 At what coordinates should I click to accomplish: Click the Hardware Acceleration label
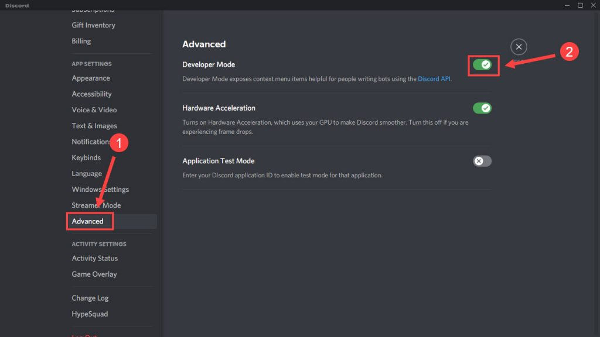219,108
